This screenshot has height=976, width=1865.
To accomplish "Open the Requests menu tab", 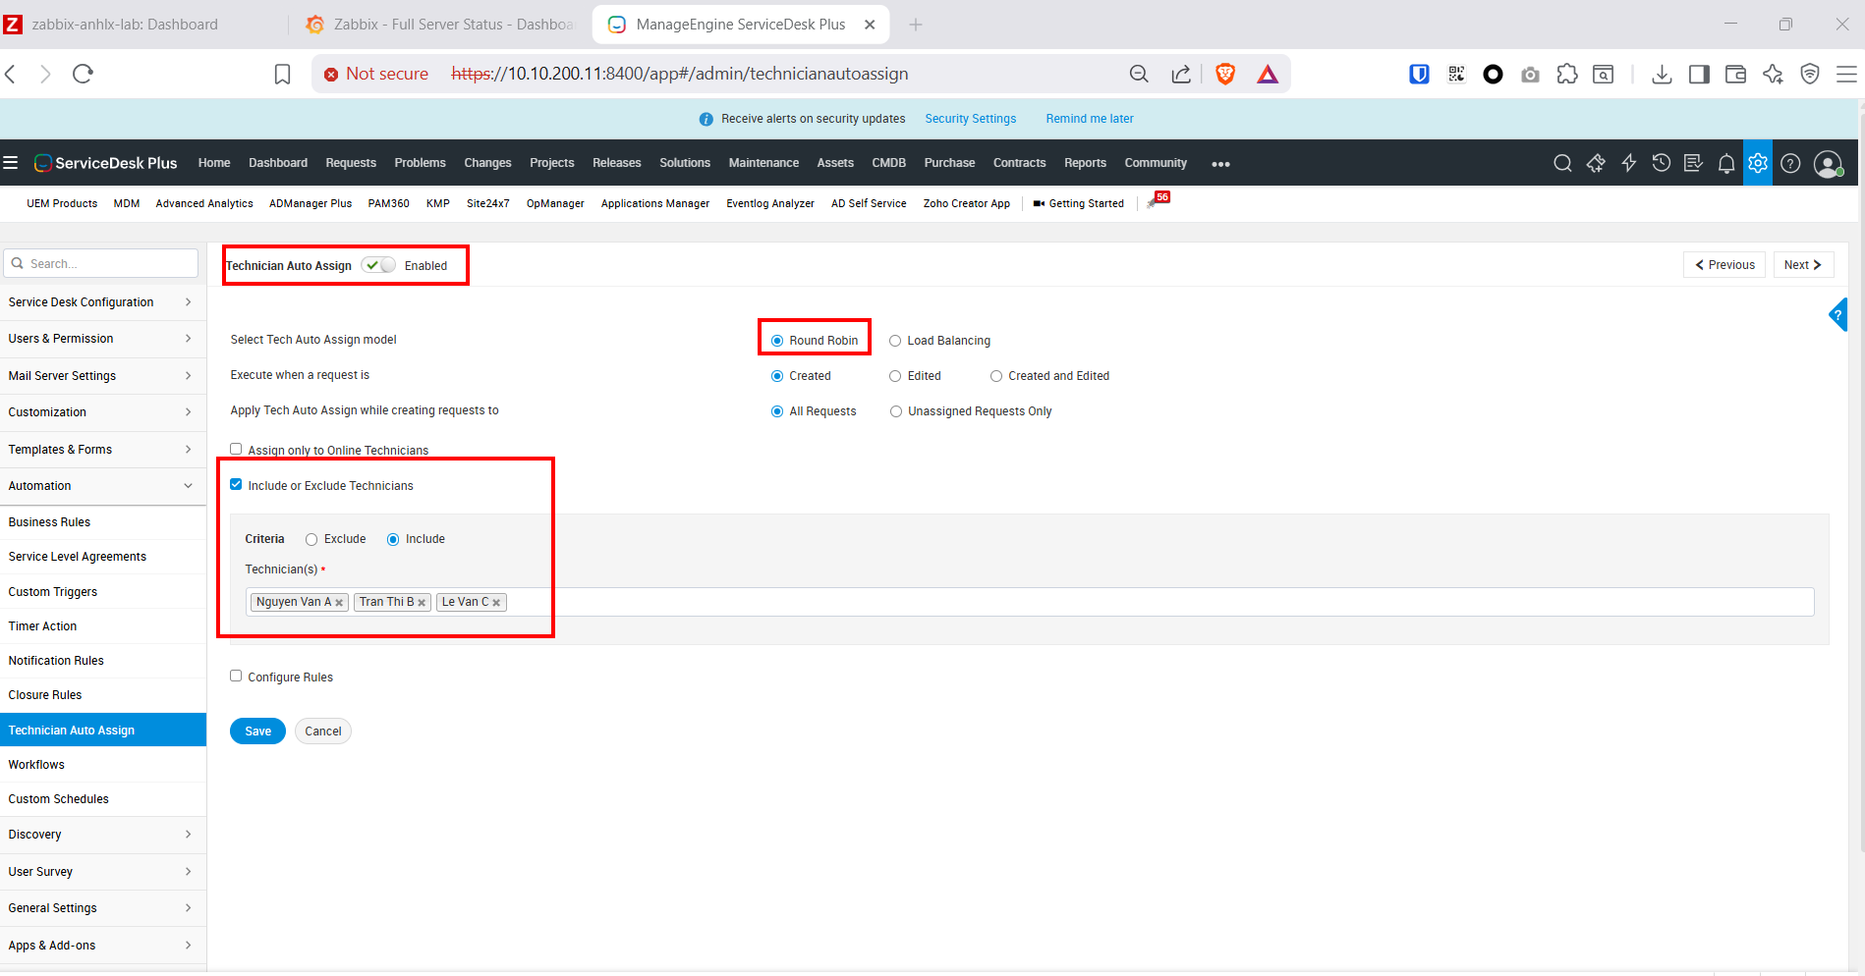I will tap(350, 163).
